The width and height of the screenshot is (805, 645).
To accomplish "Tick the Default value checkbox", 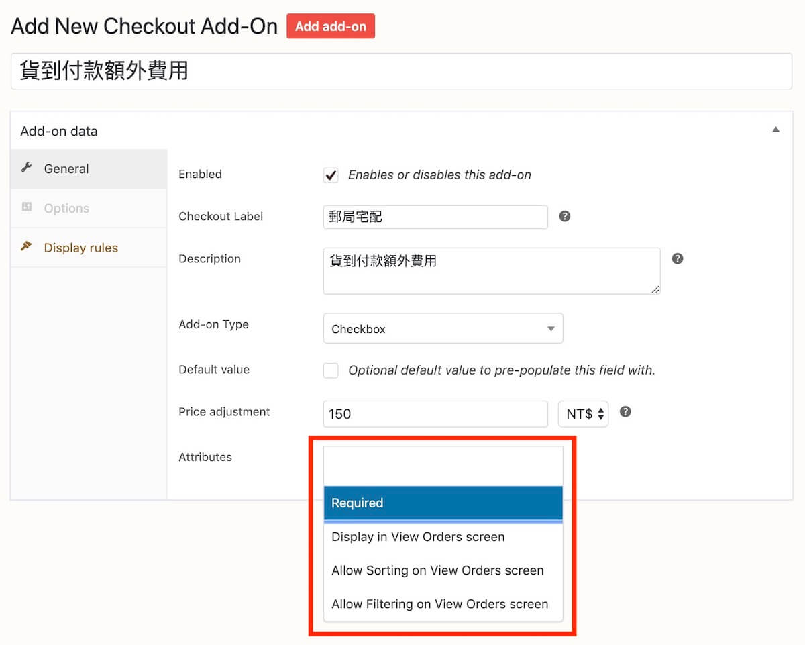I will 331,370.
